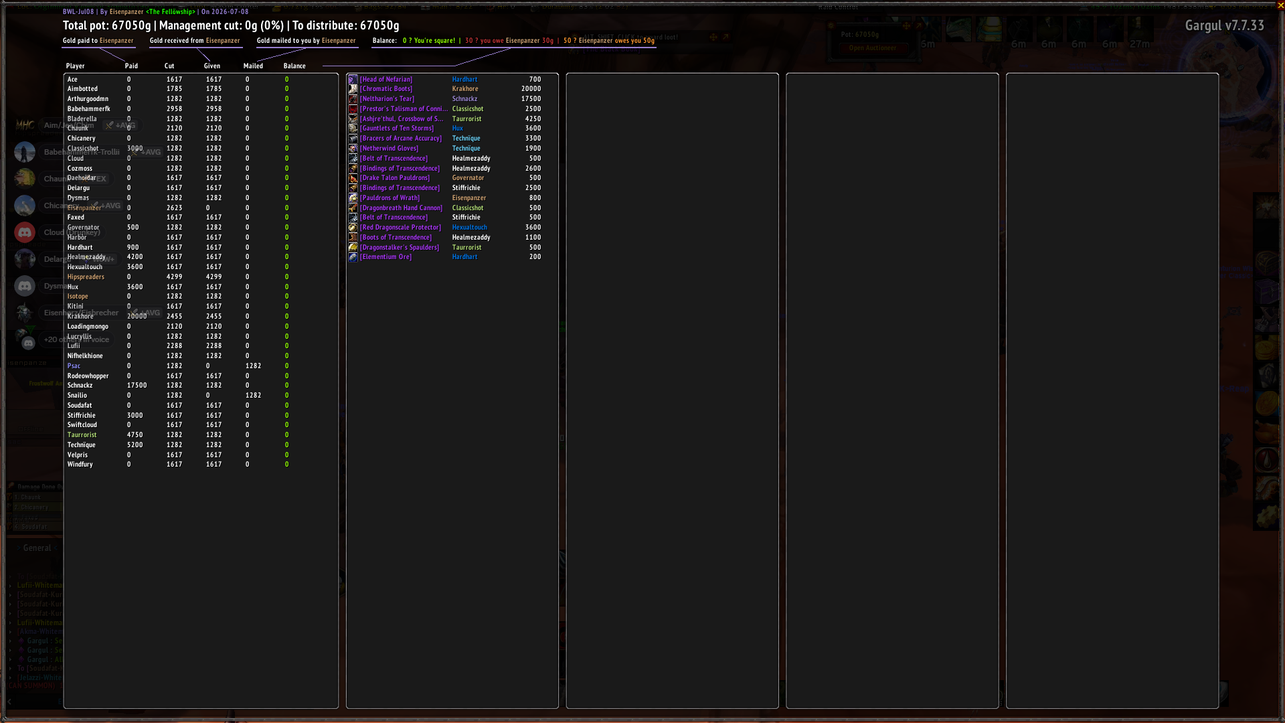
Task: Click player name Snailio
Action: pos(77,396)
